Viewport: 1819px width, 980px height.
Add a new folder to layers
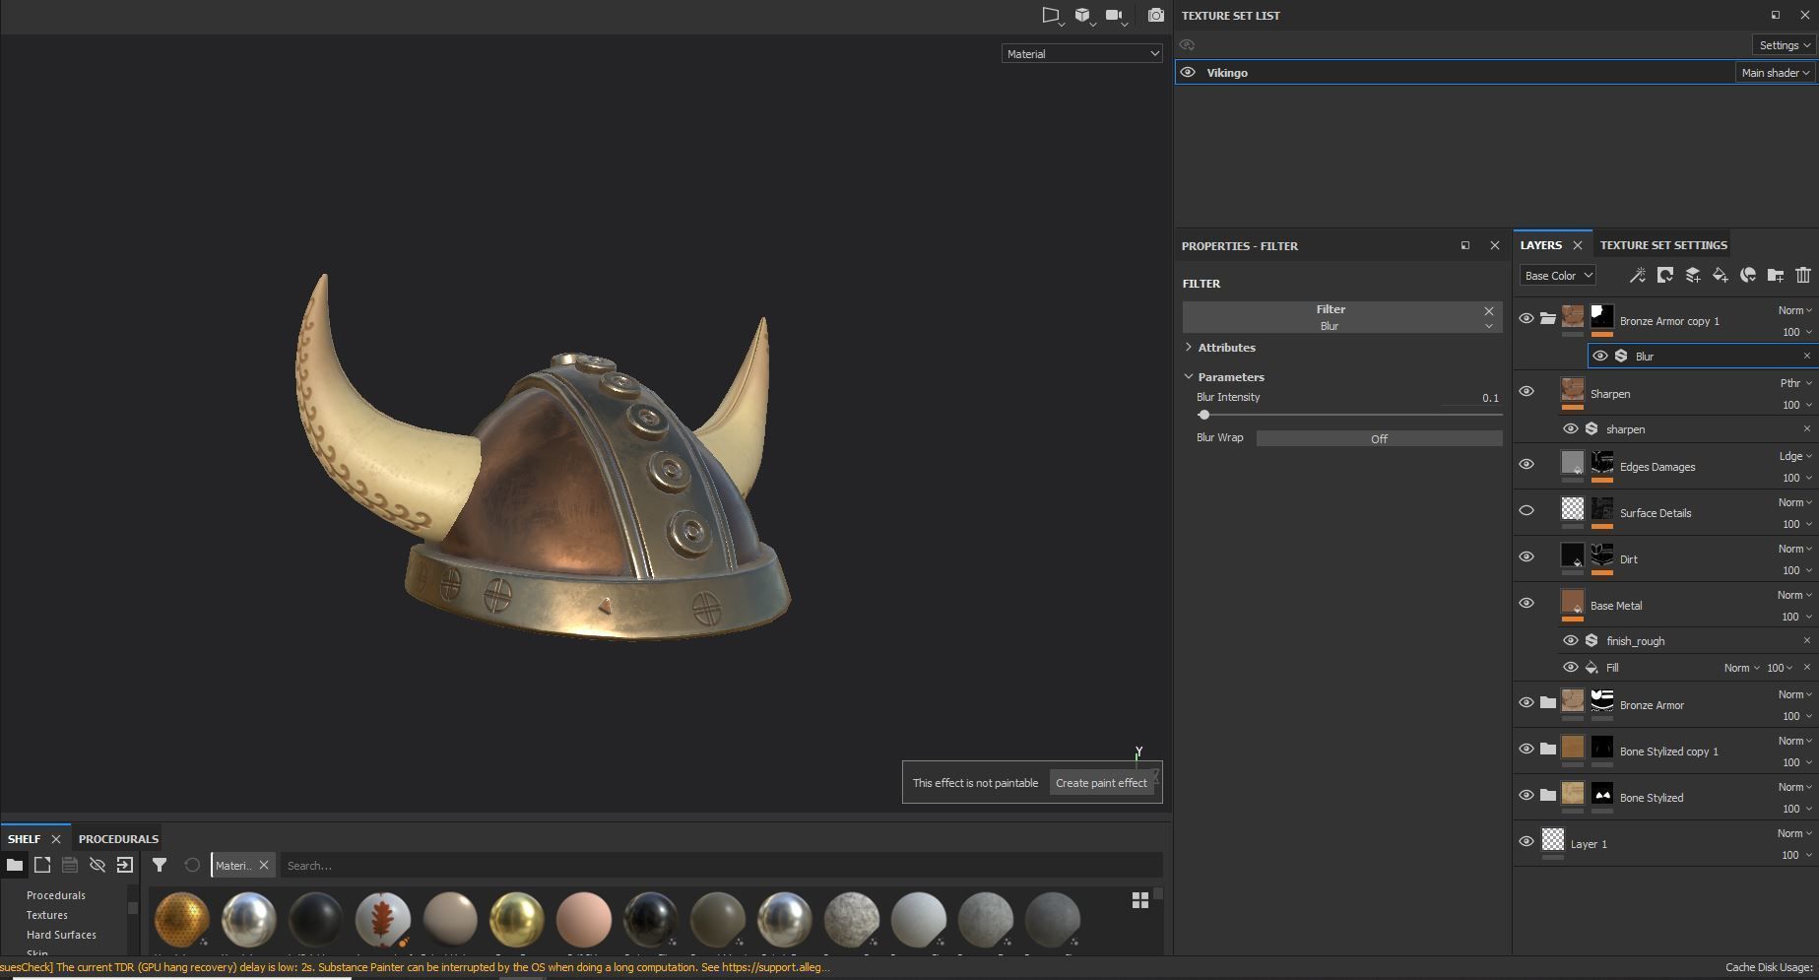coord(1775,276)
